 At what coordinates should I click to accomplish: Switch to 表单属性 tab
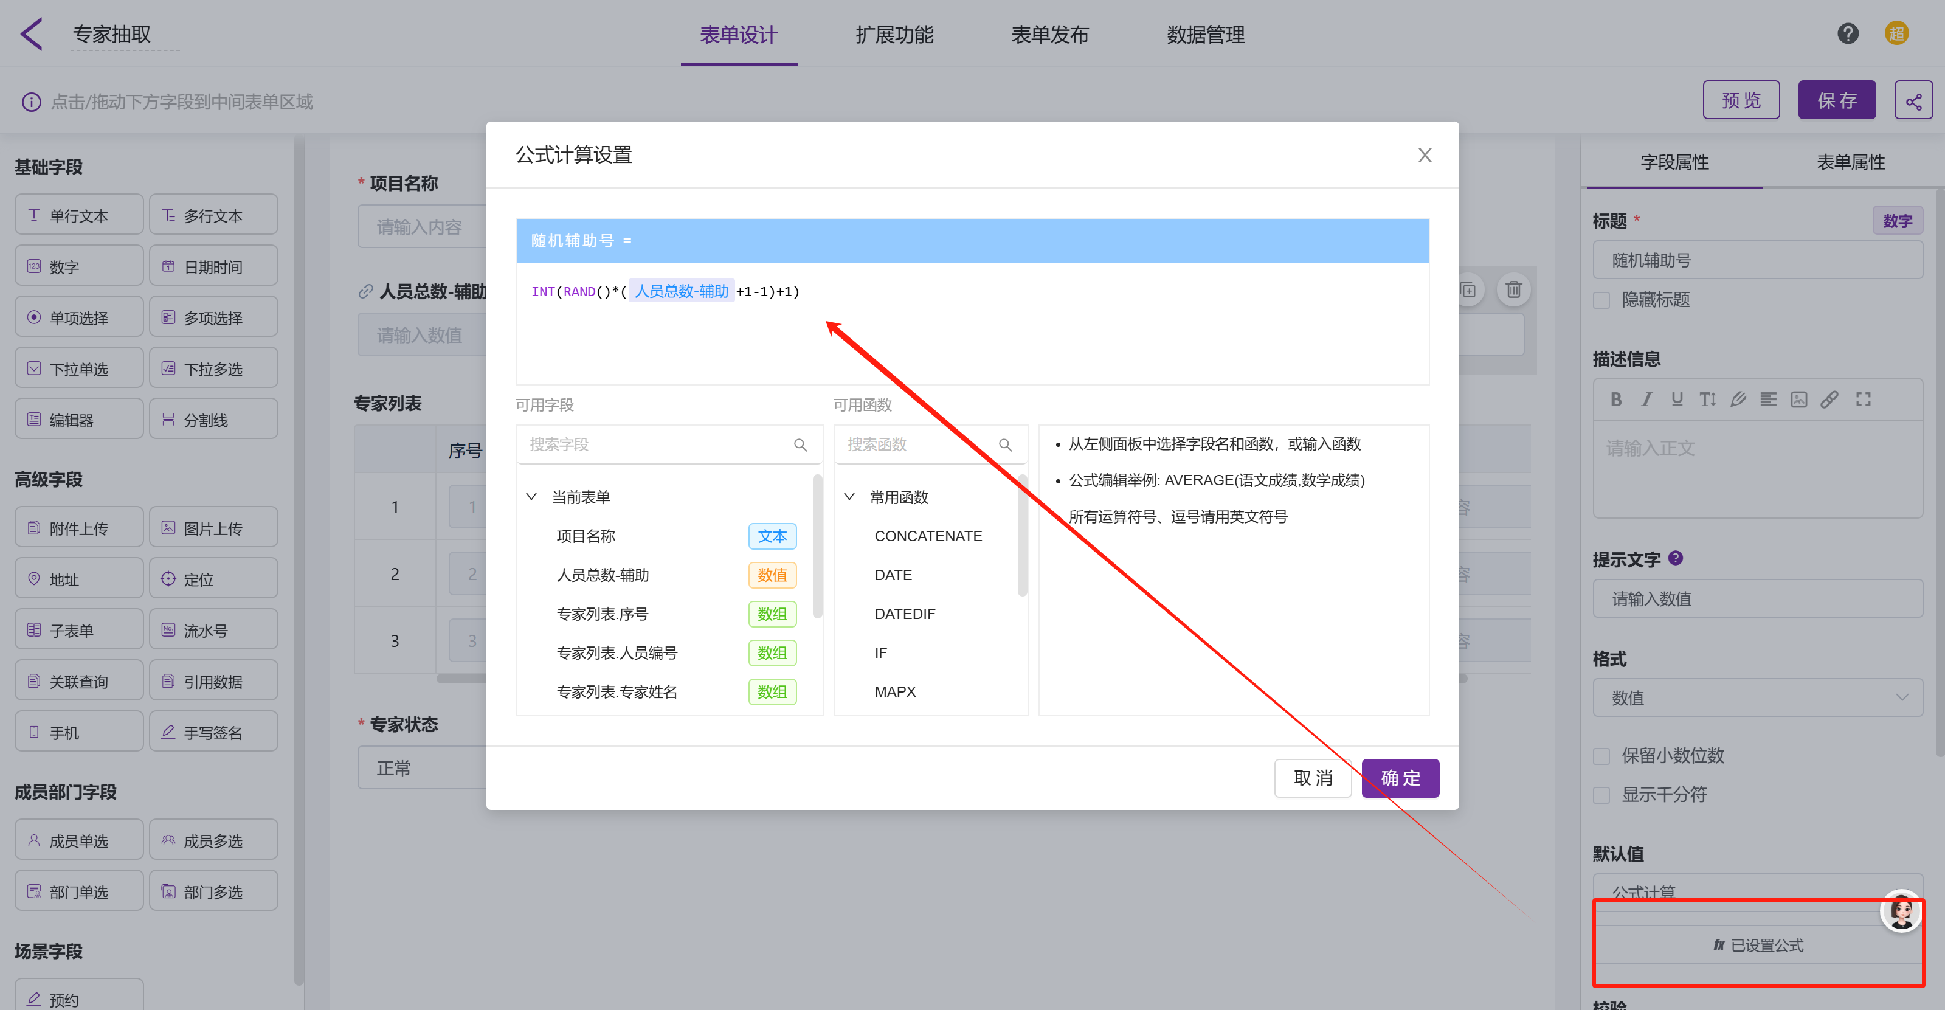coord(1850,162)
